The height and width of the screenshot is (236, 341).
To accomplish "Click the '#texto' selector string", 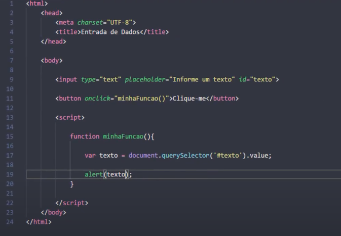I will [228, 156].
